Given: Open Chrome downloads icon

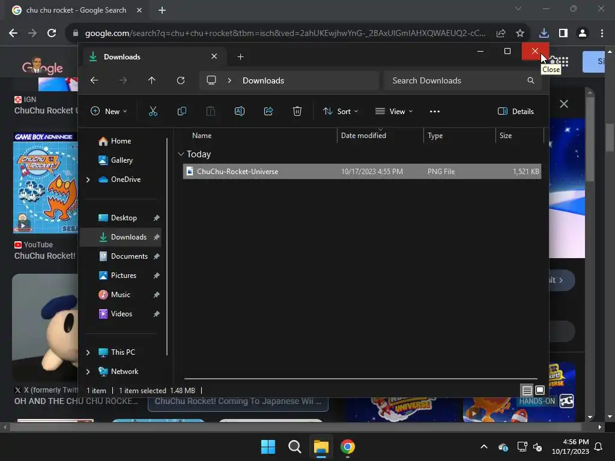Looking at the screenshot, I should click(x=544, y=33).
